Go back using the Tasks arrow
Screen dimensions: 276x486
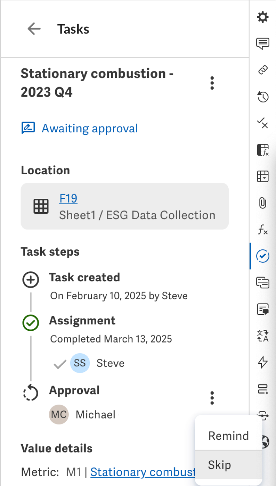(x=34, y=28)
